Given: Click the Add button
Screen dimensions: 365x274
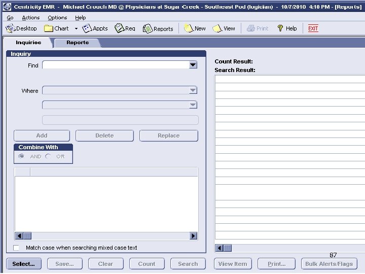Looking at the screenshot, I should 42,135.
